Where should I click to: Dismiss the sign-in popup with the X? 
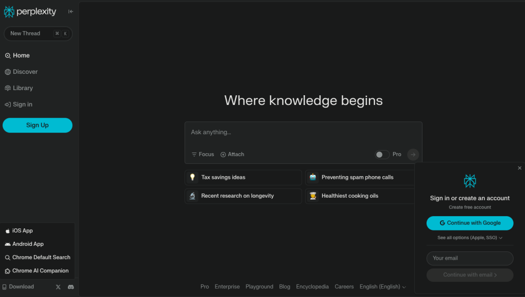click(x=519, y=168)
